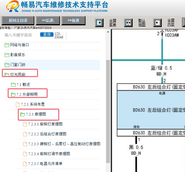Click the 7.2.3.2 后组合灯原理图 document icon

25,134
